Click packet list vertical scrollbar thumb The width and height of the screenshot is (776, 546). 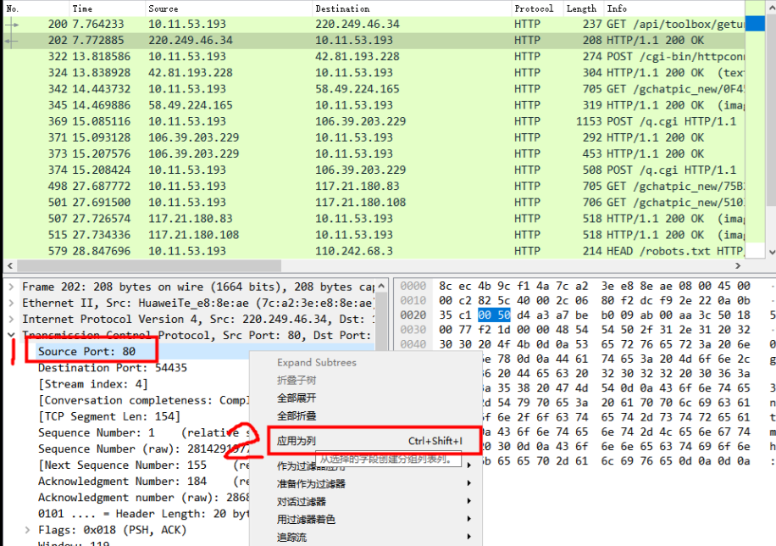pos(771,109)
